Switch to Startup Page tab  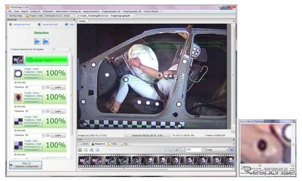pos(16,16)
